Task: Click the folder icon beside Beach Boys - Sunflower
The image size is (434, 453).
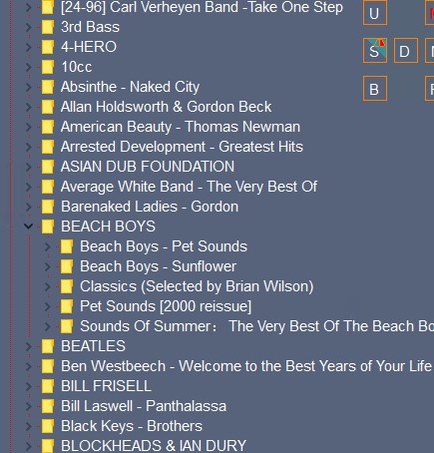Action: (67, 266)
